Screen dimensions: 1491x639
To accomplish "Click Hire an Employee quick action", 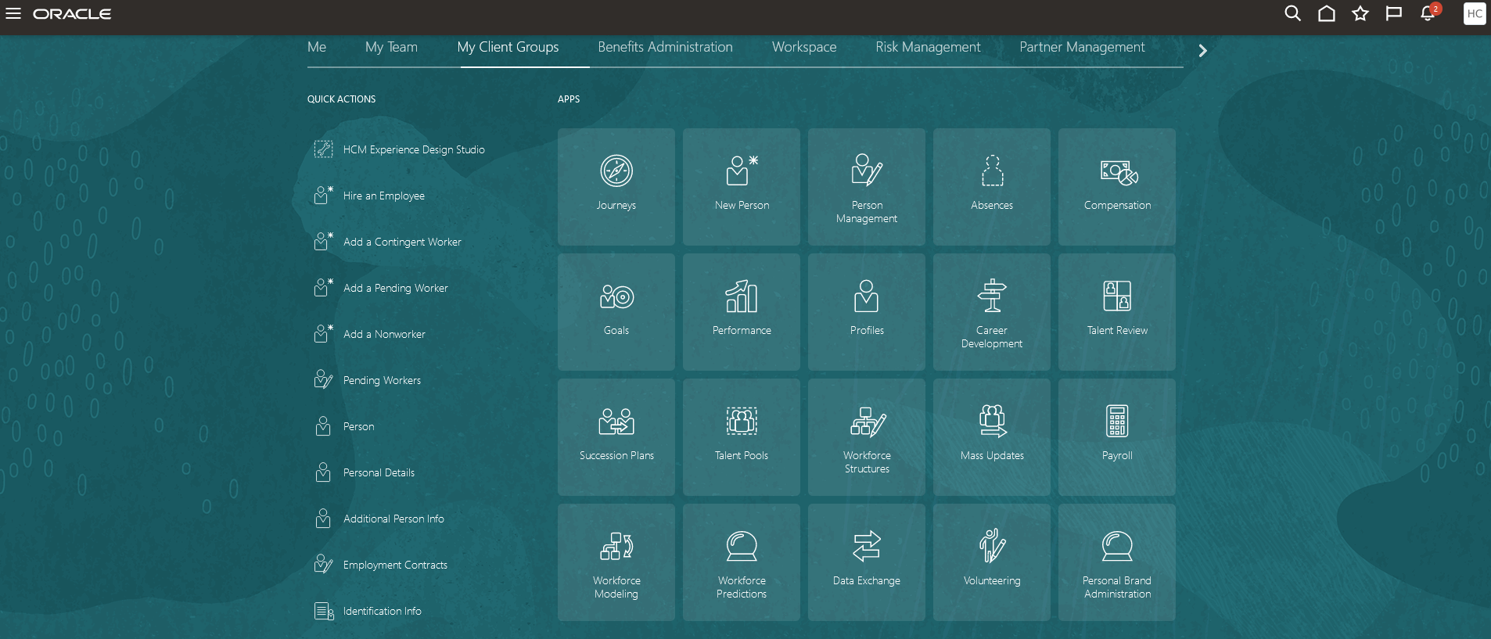I will [x=369, y=196].
